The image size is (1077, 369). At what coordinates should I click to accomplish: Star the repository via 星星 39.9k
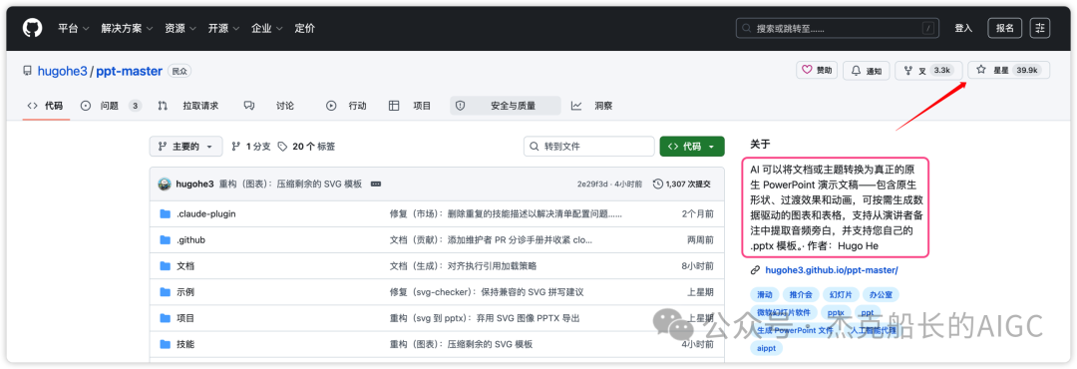1008,70
